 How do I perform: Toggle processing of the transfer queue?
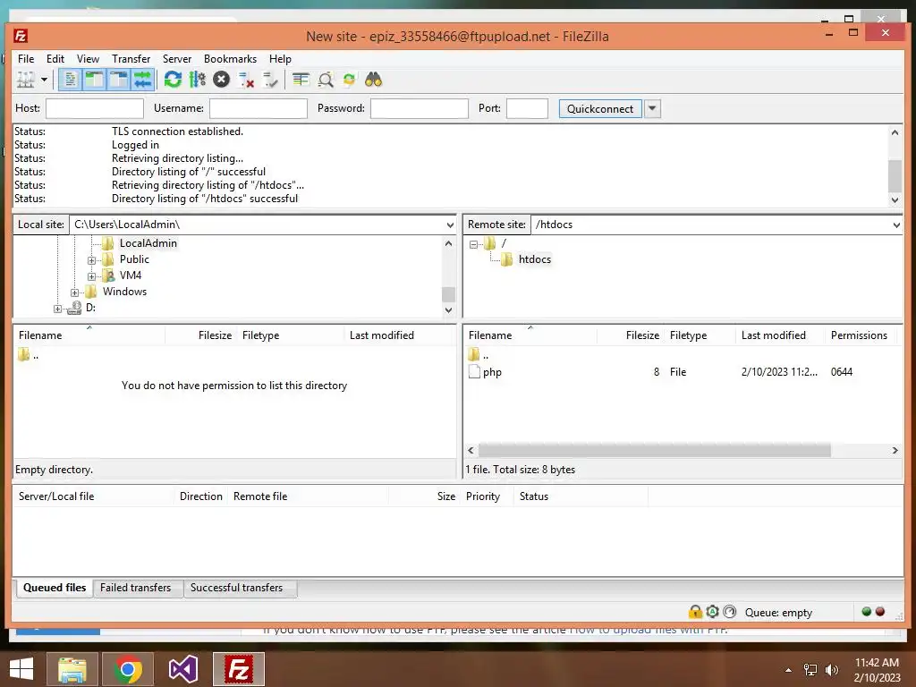[x=198, y=80]
